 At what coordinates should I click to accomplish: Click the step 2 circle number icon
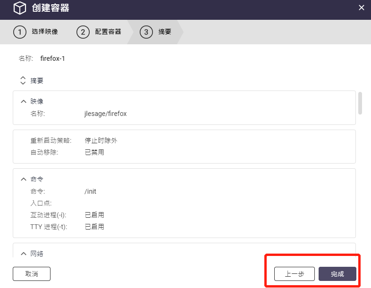tap(83, 32)
